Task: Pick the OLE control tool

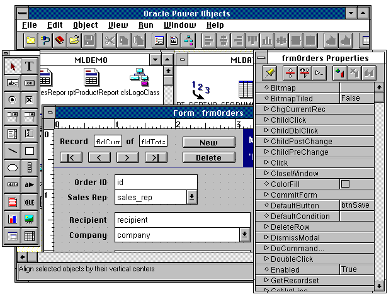Action: [29, 202]
